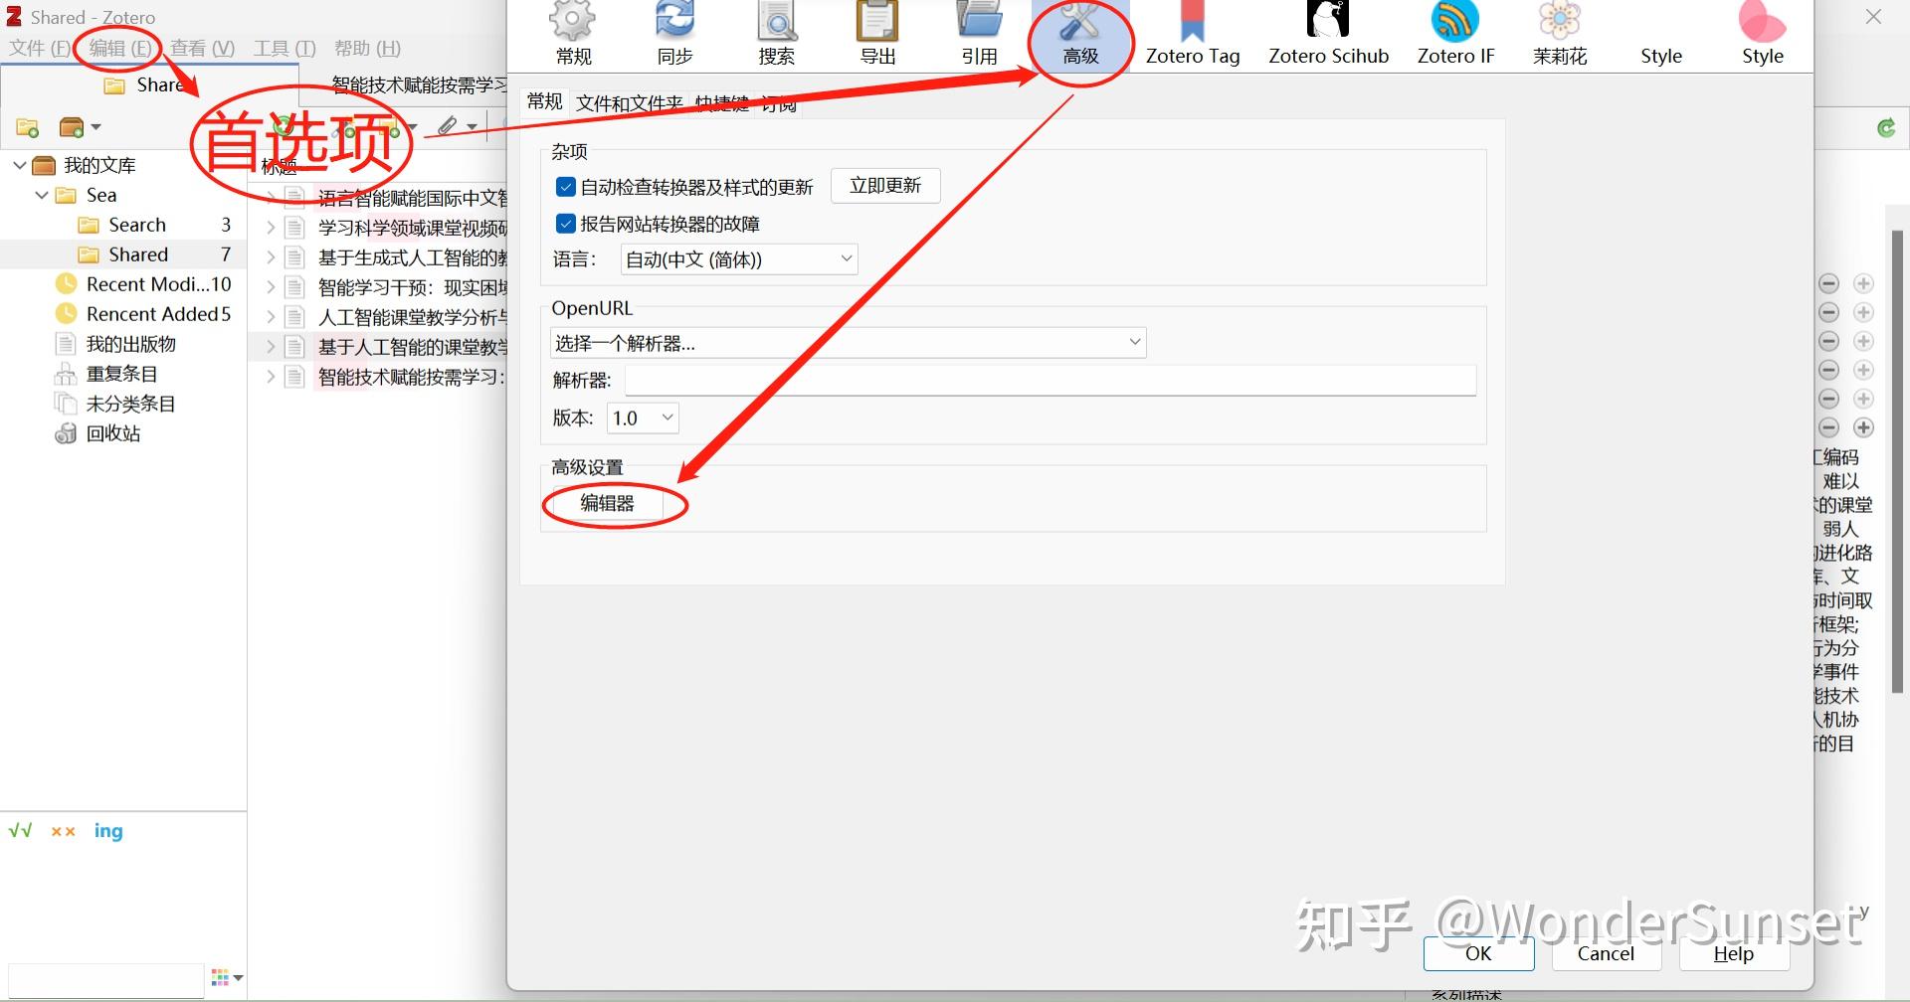This screenshot has height=1002, width=1910.
Task: Open the 茉莉花 plugin preferences pane
Action: [x=1560, y=34]
